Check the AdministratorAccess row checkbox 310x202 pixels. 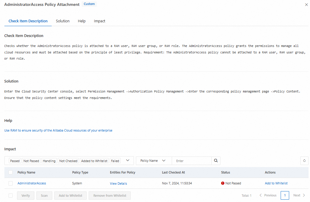pos(11,184)
